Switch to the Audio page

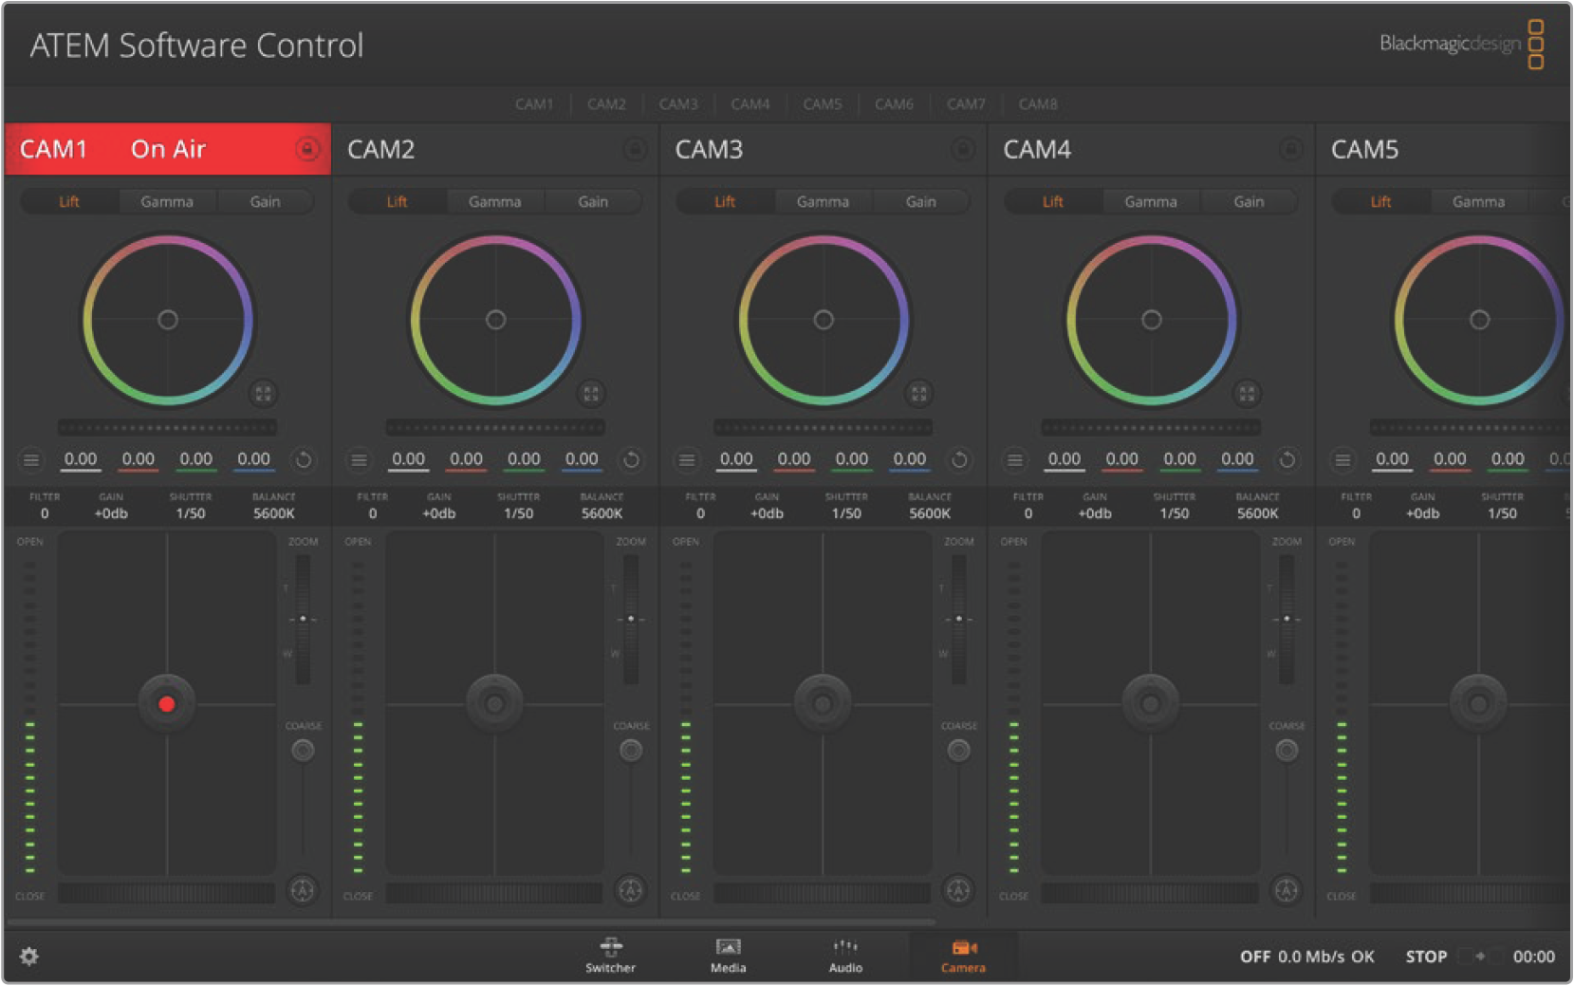pos(845,956)
